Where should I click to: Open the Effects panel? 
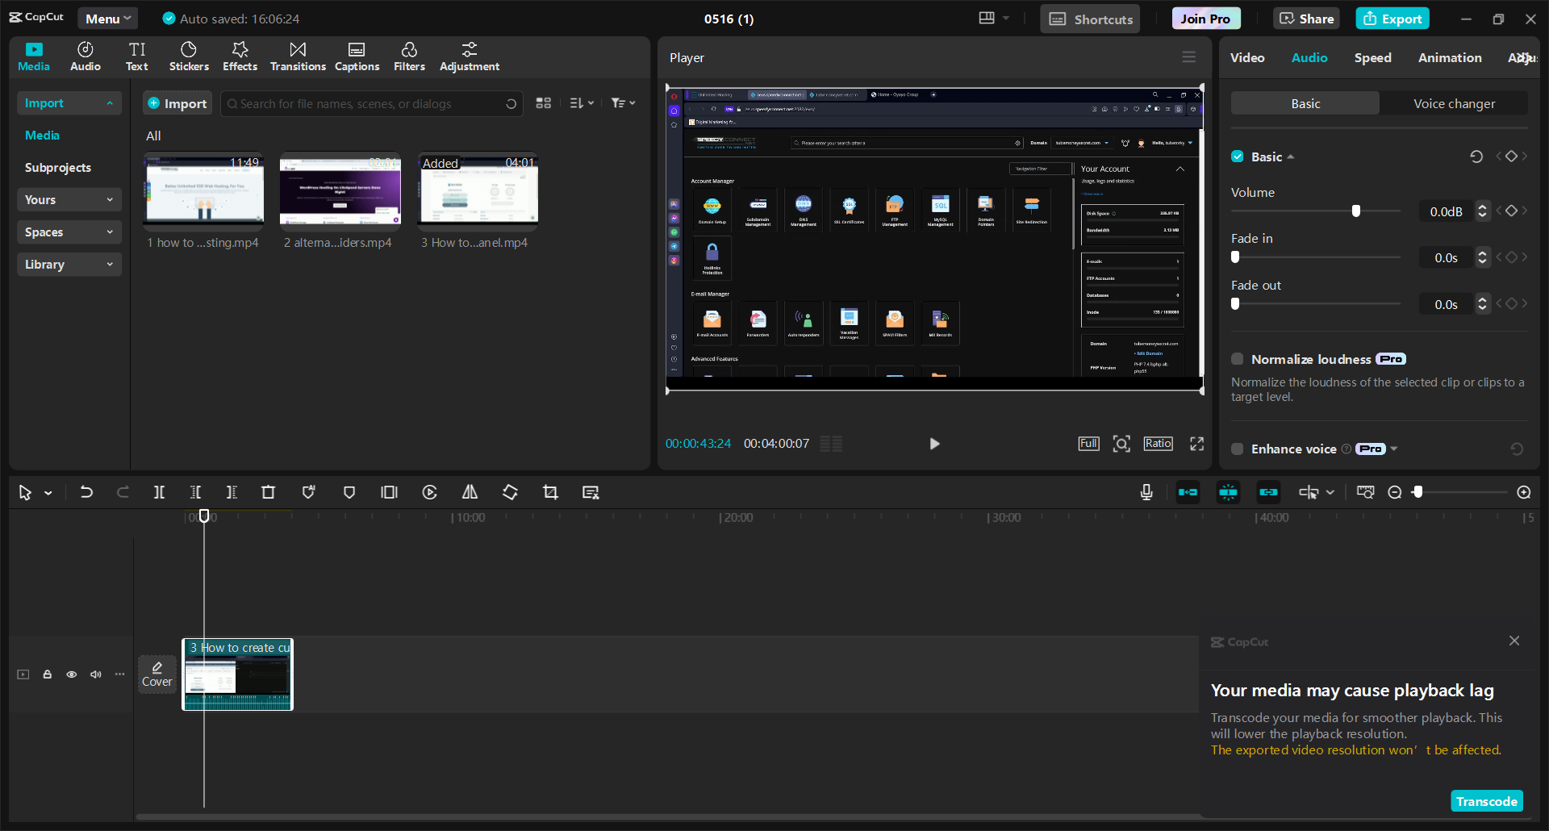[240, 56]
